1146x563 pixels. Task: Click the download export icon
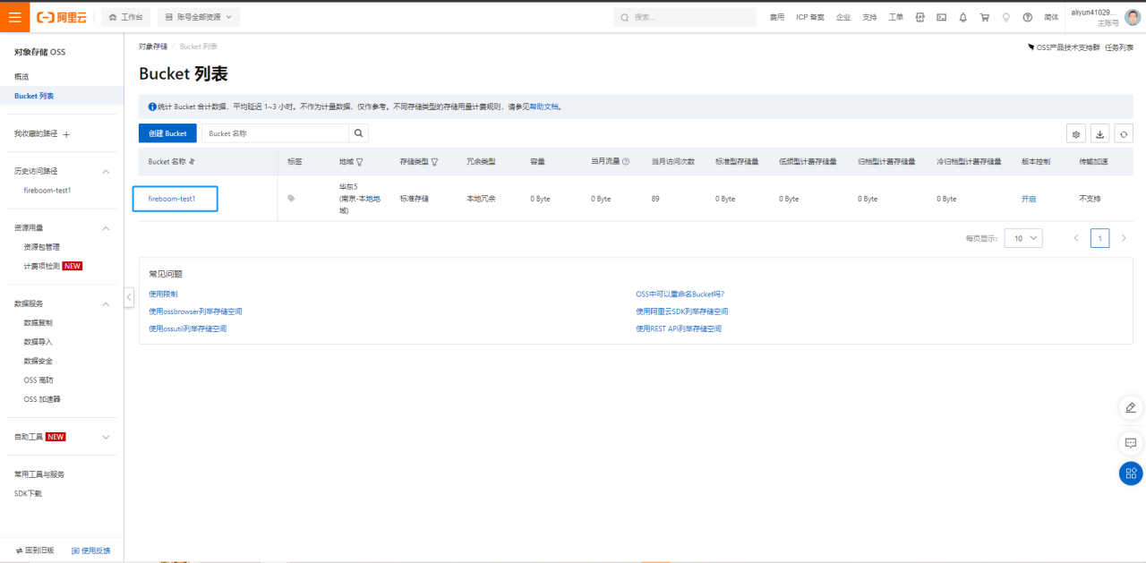tap(1100, 133)
